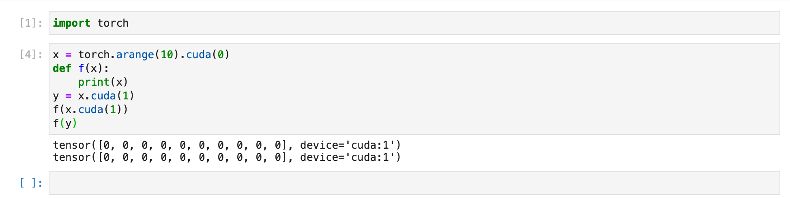Click the 'print' function call
790x198 pixels.
click(94, 82)
